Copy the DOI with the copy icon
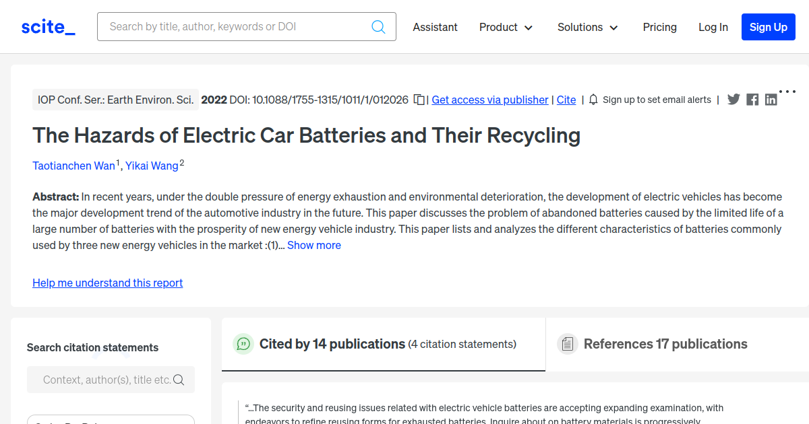Viewport: 809px width, 424px height. [x=419, y=100]
